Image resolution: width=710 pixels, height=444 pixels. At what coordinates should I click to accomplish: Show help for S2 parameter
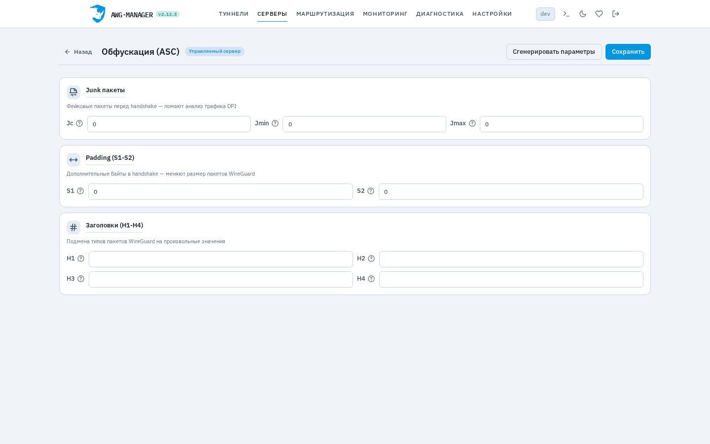pyautogui.click(x=371, y=191)
